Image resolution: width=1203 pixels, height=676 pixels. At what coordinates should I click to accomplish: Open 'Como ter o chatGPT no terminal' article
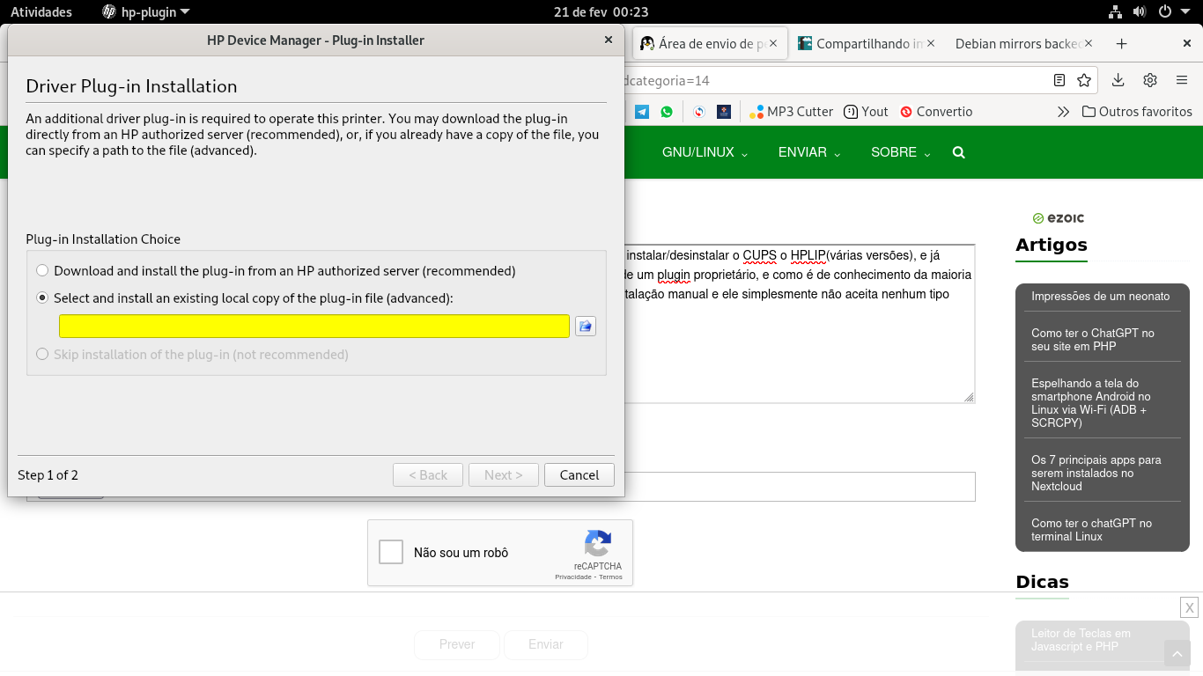coord(1092,530)
